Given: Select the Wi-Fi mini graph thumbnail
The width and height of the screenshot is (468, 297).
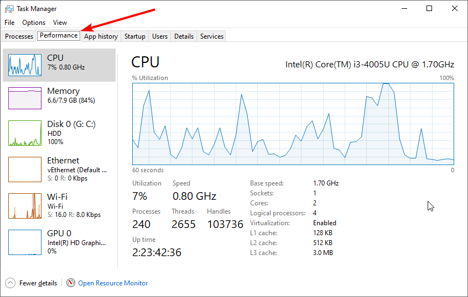Looking at the screenshot, I should [x=25, y=206].
